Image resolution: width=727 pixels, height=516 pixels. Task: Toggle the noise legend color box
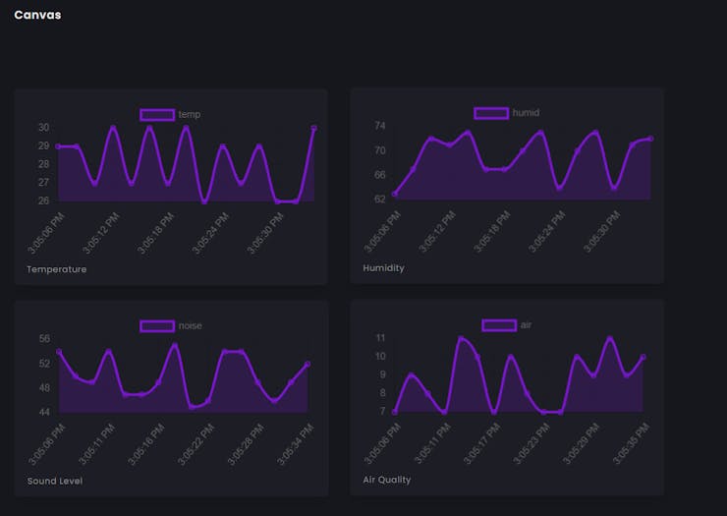pos(157,326)
